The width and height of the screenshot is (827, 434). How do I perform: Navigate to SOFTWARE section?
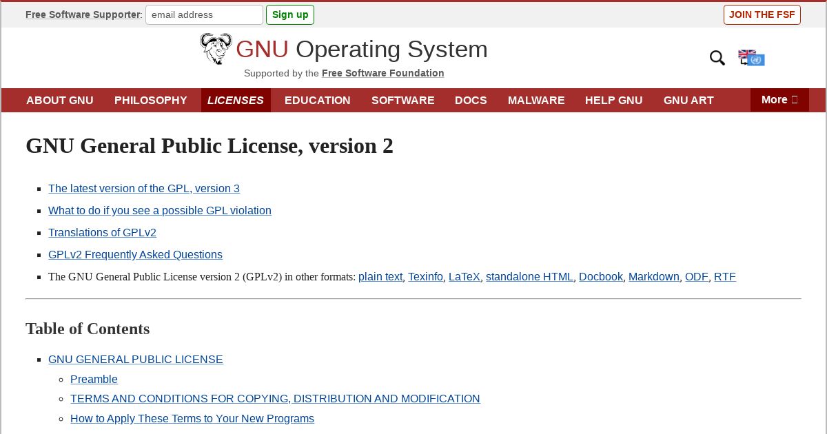pyautogui.click(x=403, y=100)
